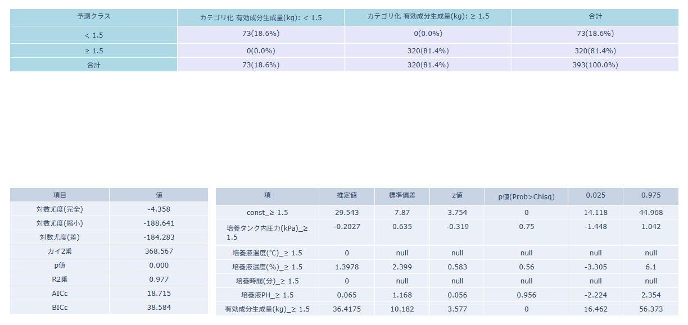Select the 対数尤度(完全) row label
Screen dimensions: 688x325
coord(60,209)
